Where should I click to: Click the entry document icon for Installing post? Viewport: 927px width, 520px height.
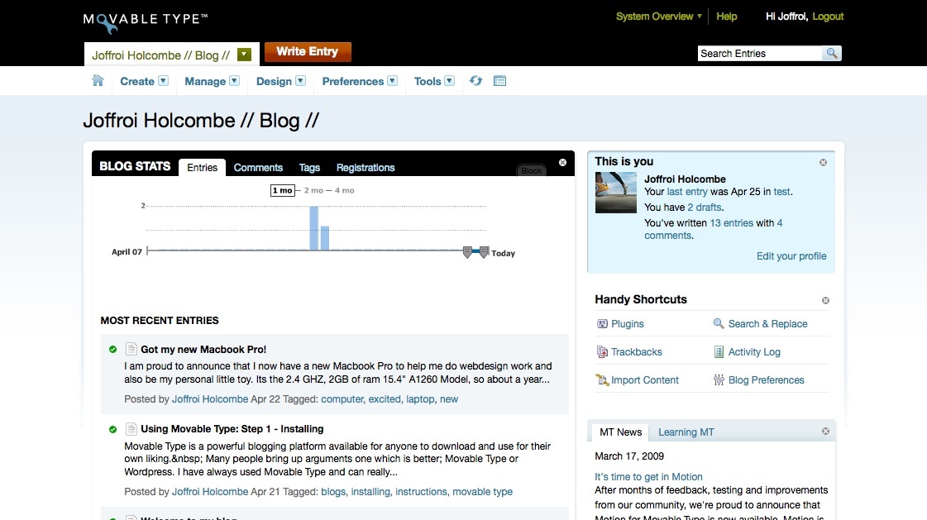pyautogui.click(x=131, y=429)
